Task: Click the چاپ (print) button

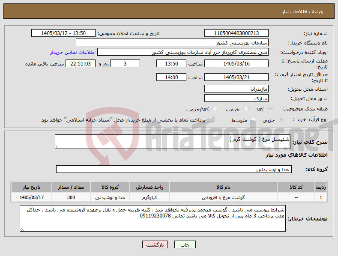Action: pos(185,244)
